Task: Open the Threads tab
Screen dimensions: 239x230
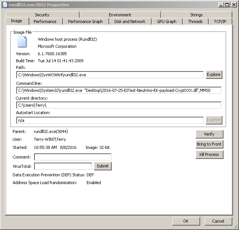Action: 195,21
